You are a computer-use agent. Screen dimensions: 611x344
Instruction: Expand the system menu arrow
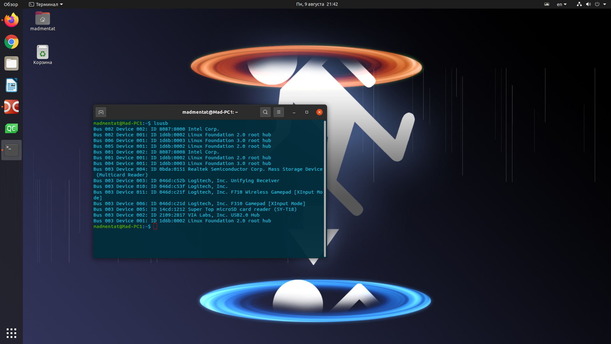tap(605, 4)
